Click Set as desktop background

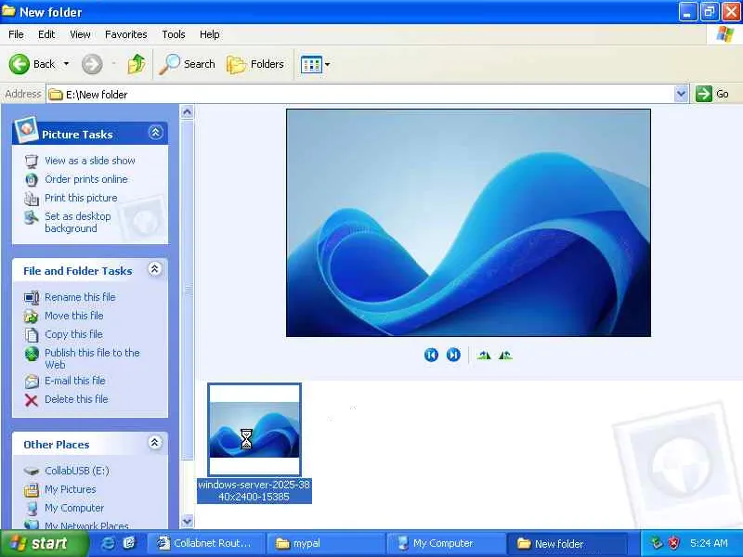78,222
